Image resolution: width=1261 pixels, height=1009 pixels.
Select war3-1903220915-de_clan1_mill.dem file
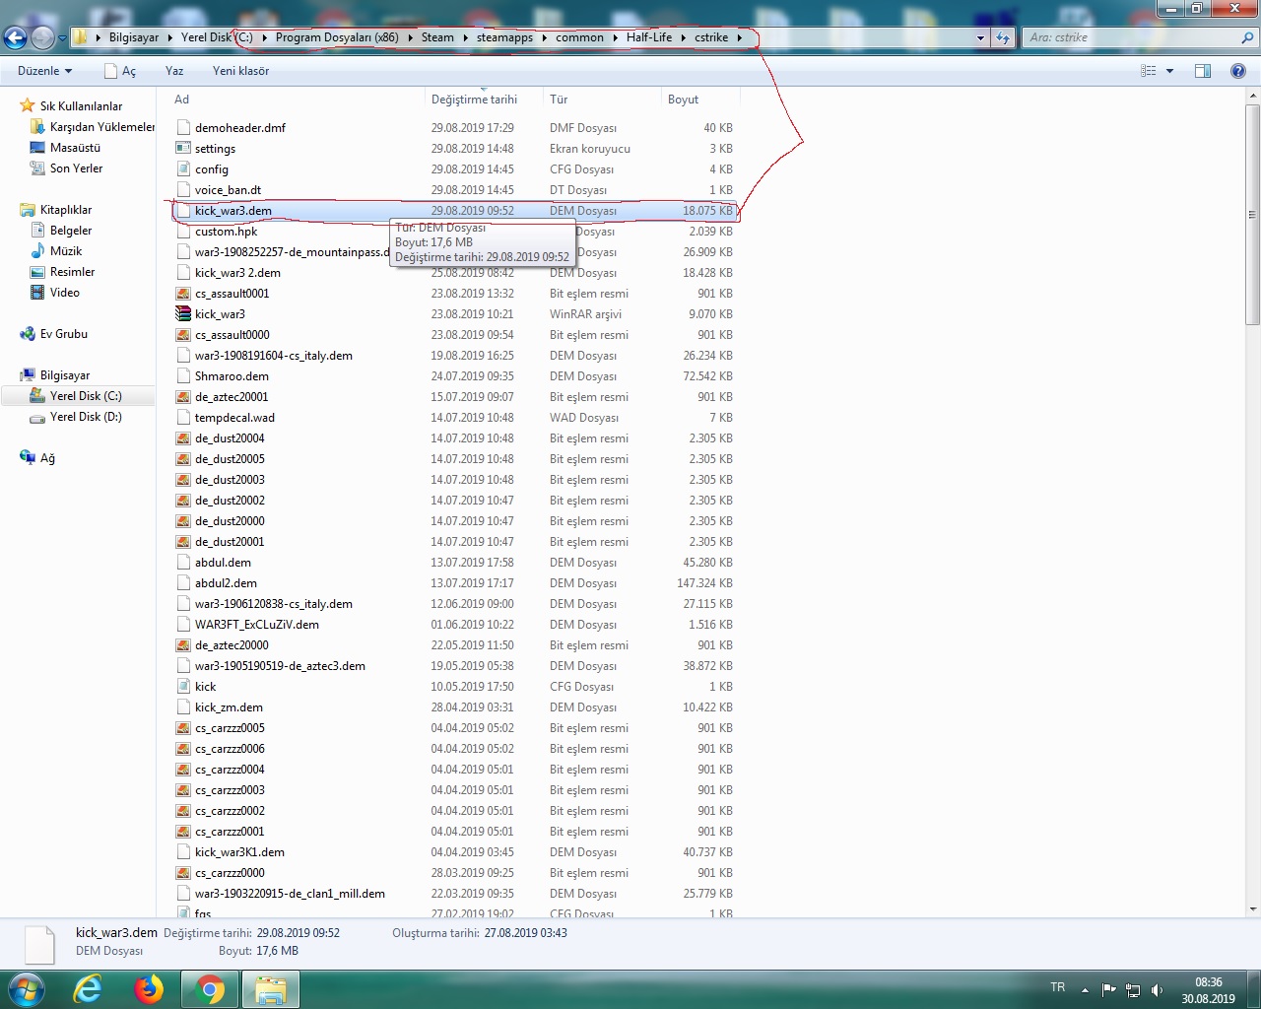pyautogui.click(x=290, y=894)
